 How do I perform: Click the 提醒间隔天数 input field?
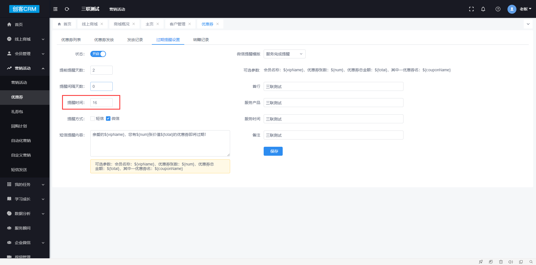point(101,86)
